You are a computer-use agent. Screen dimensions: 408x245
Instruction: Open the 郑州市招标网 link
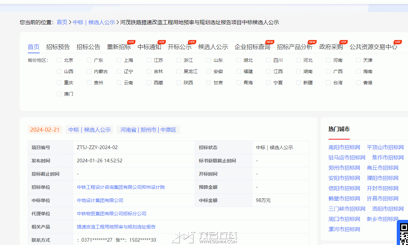click(x=344, y=168)
